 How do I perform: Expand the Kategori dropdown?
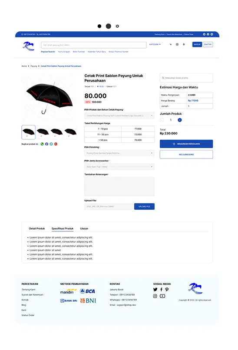click(x=155, y=44)
